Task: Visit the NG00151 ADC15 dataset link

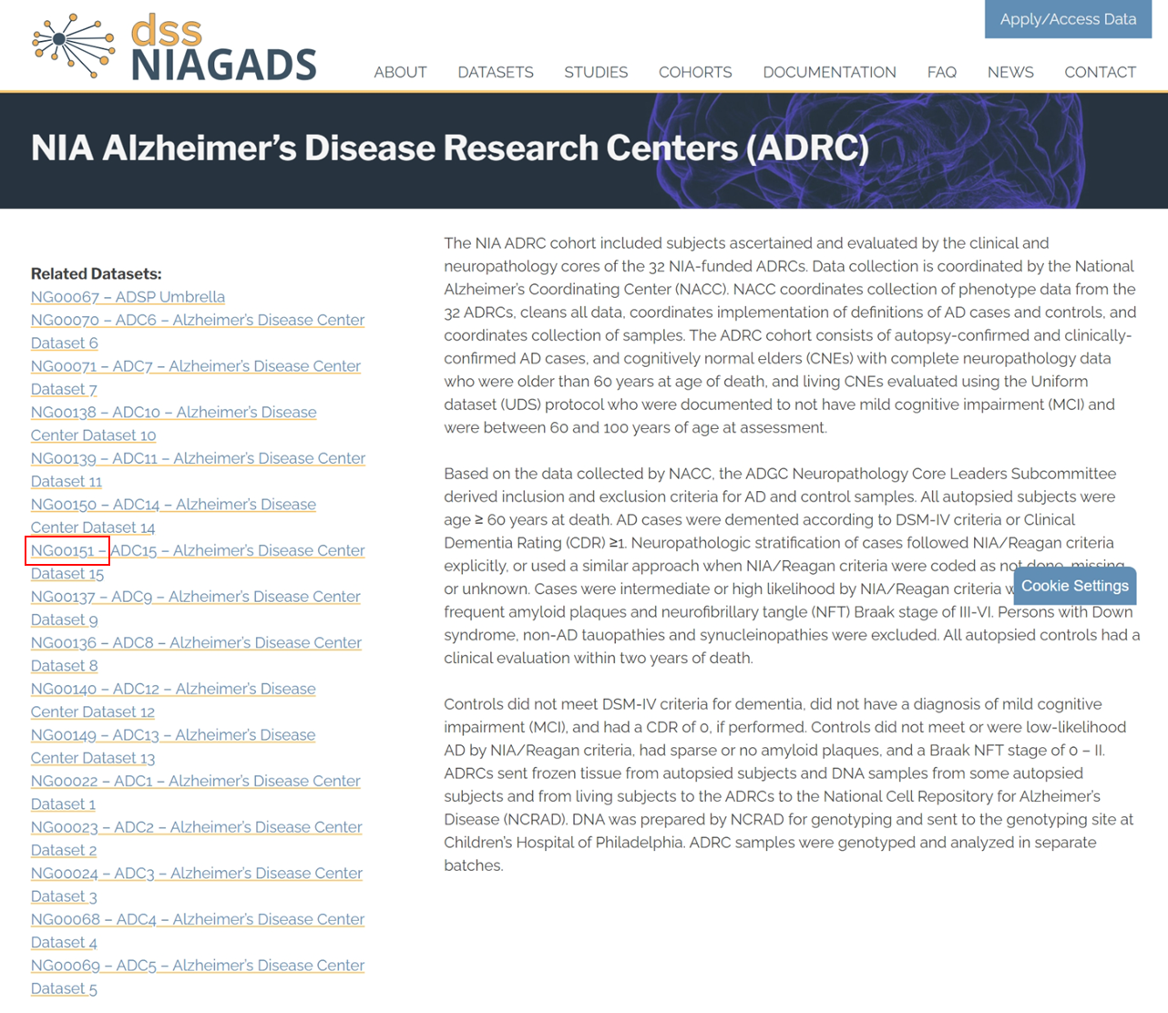Action: click(x=197, y=551)
